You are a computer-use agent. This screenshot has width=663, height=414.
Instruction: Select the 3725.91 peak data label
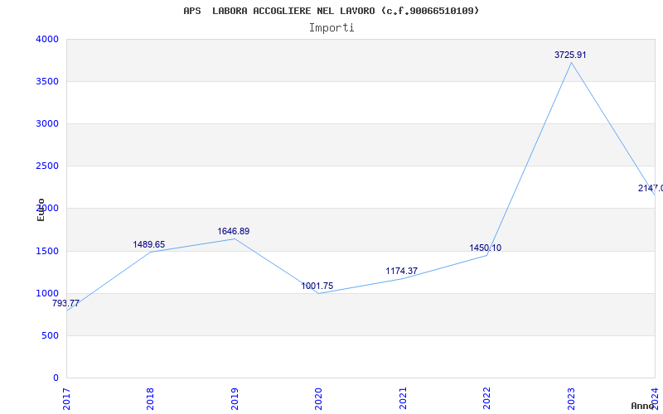pyautogui.click(x=570, y=55)
